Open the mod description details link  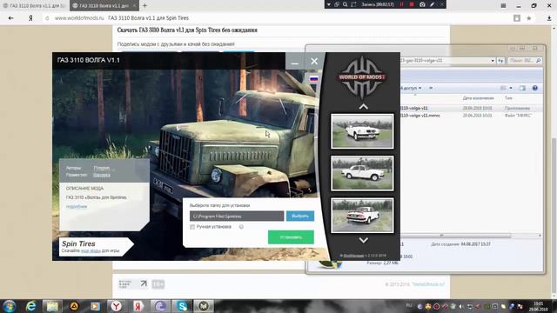coord(77,207)
